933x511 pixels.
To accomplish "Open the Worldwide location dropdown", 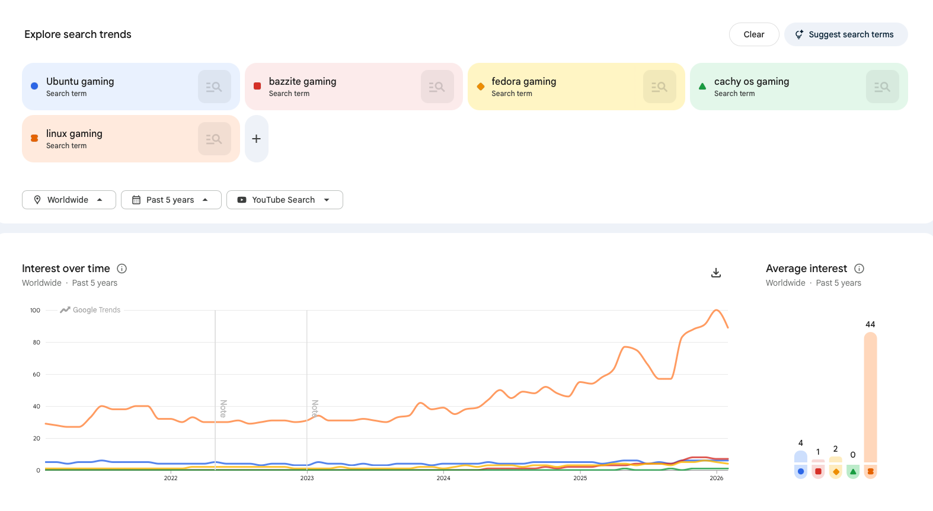I will (x=69, y=200).
